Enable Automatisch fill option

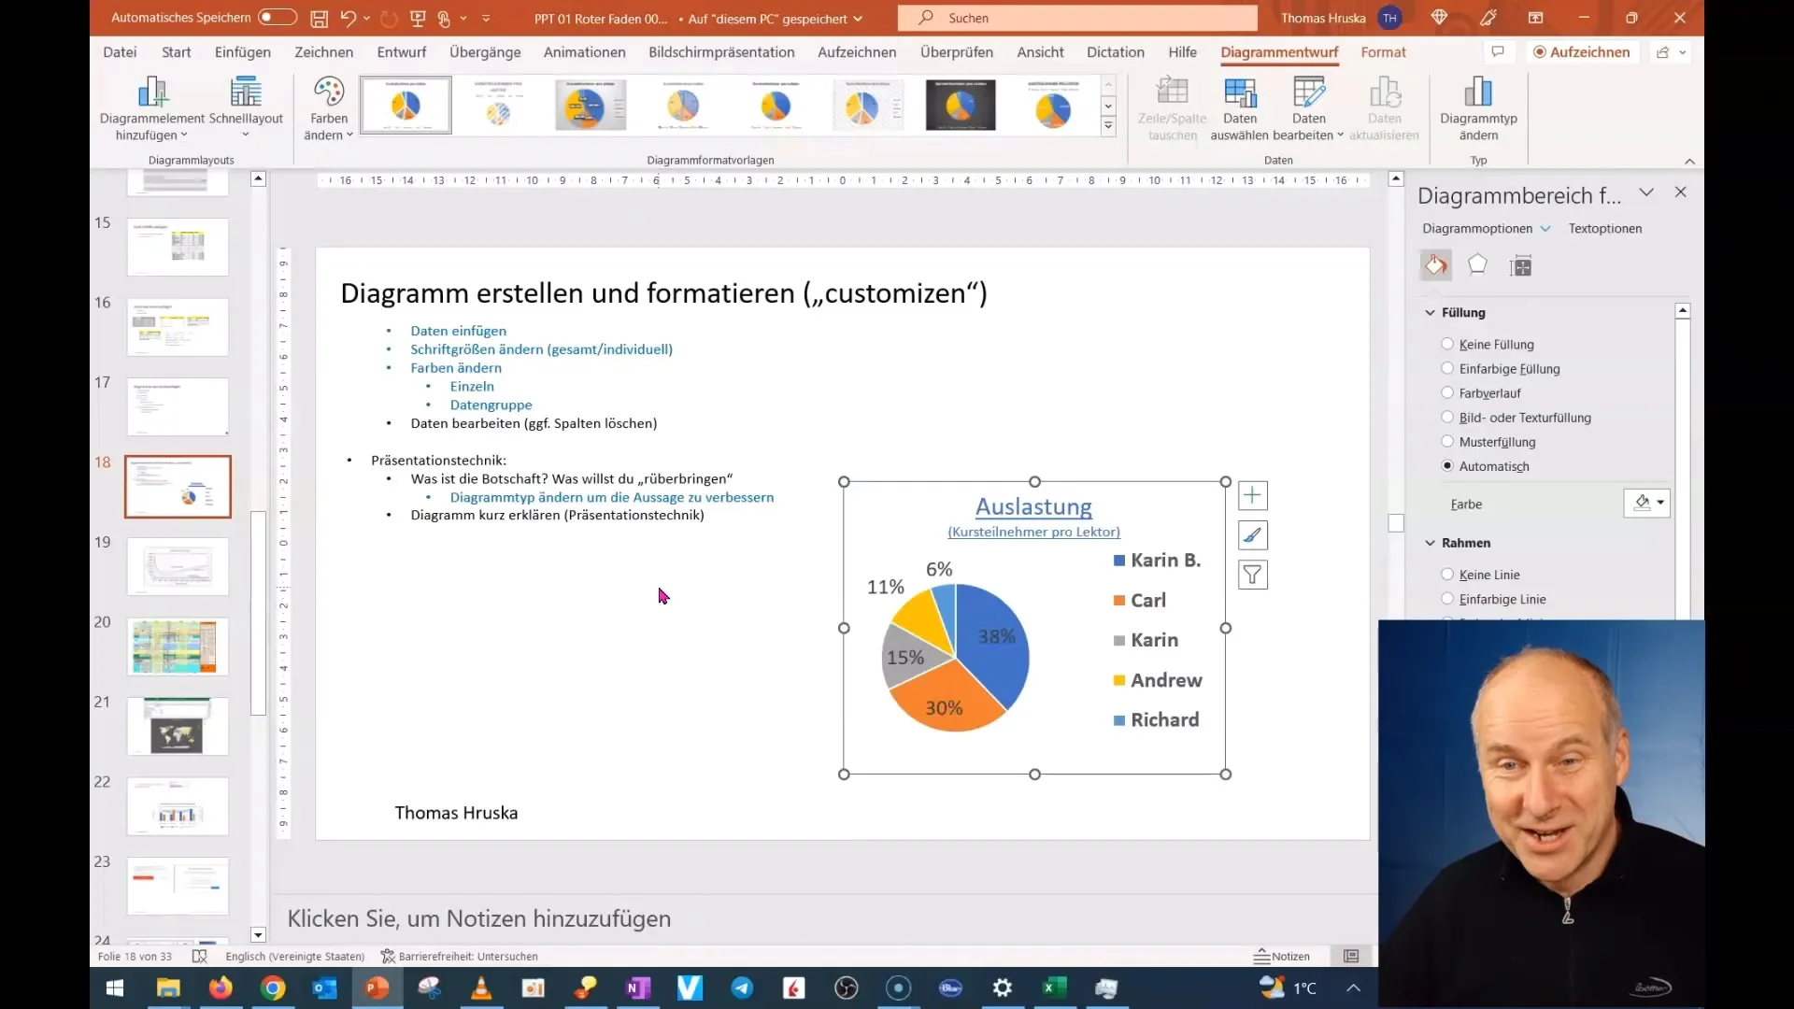tap(1447, 465)
